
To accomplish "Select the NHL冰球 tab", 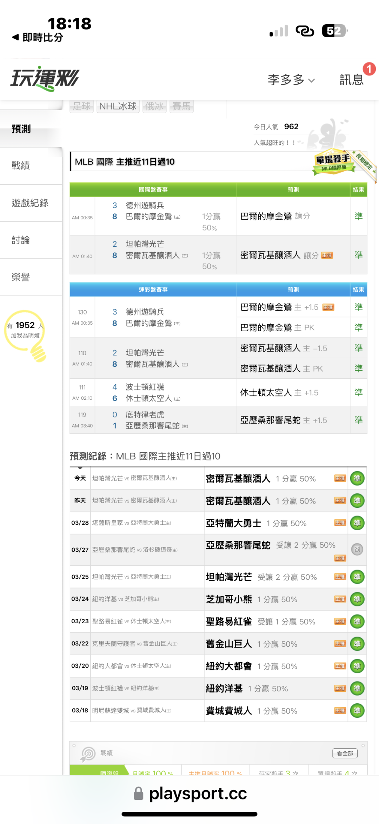I will tap(118, 106).
